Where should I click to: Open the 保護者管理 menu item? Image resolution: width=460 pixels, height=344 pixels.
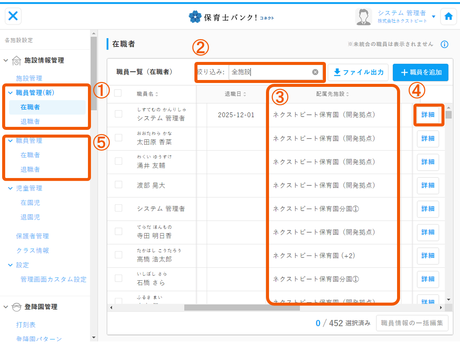[x=32, y=236]
